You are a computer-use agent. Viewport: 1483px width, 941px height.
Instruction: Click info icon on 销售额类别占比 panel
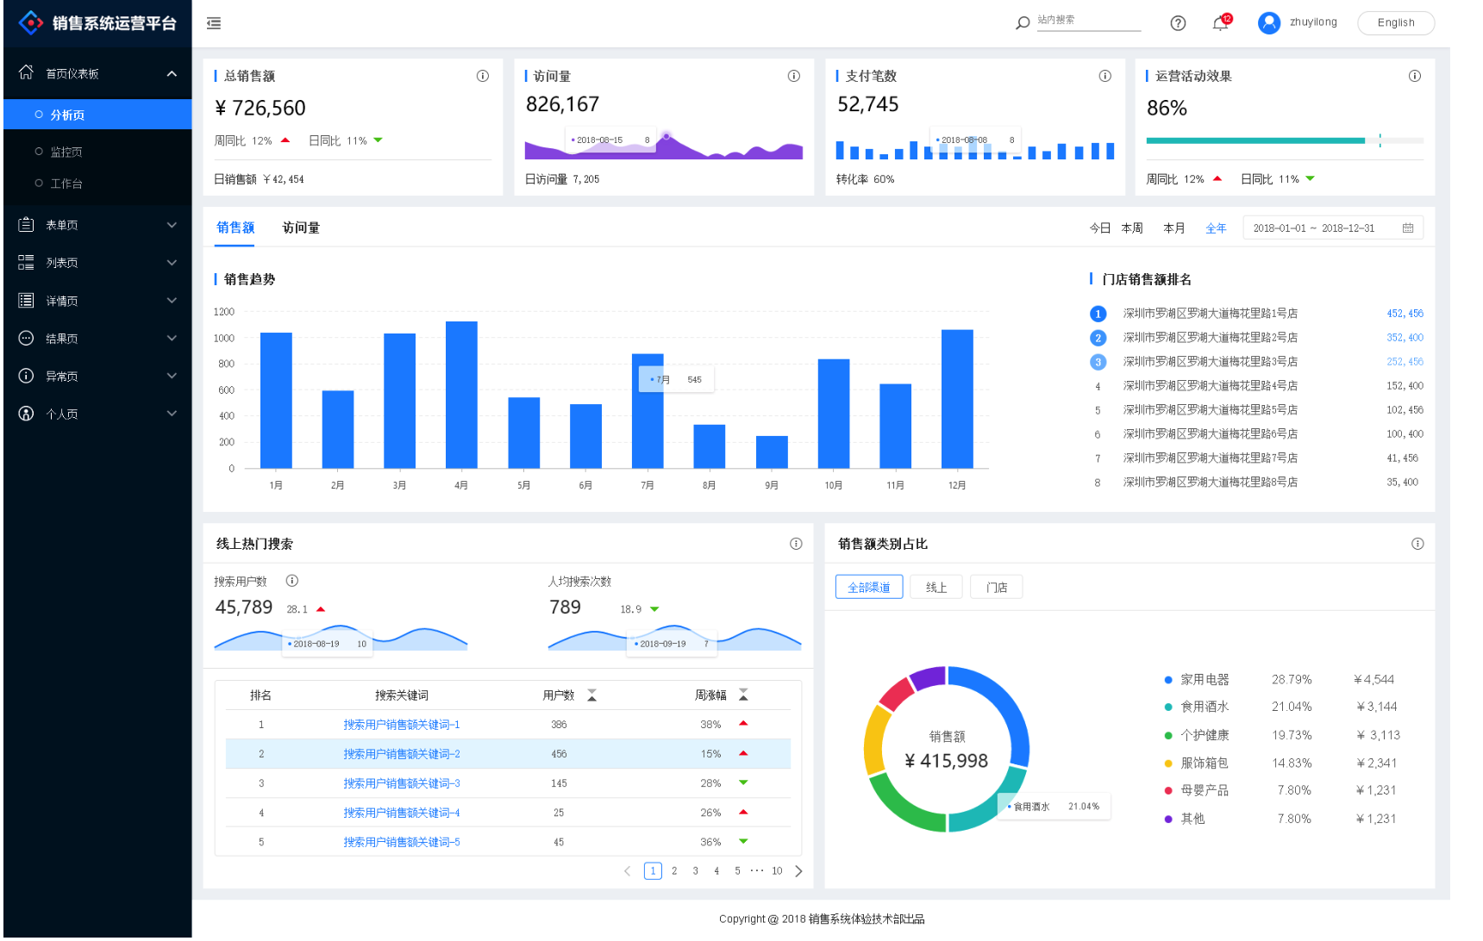[1417, 544]
